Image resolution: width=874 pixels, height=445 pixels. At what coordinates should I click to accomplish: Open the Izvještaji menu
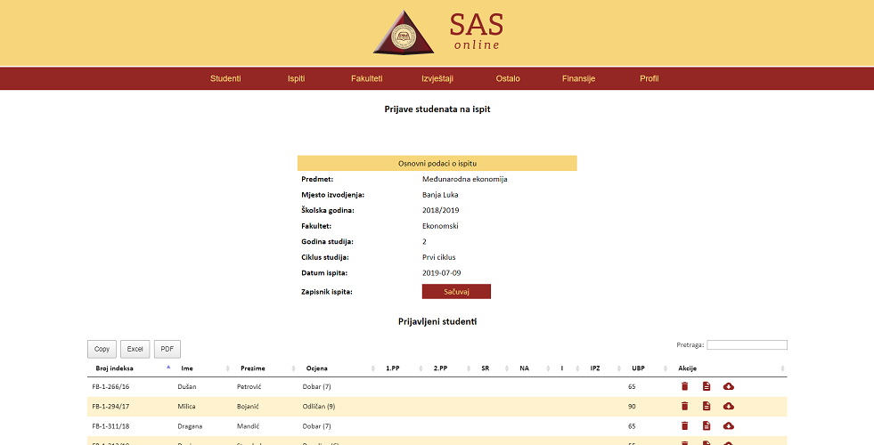(437, 78)
